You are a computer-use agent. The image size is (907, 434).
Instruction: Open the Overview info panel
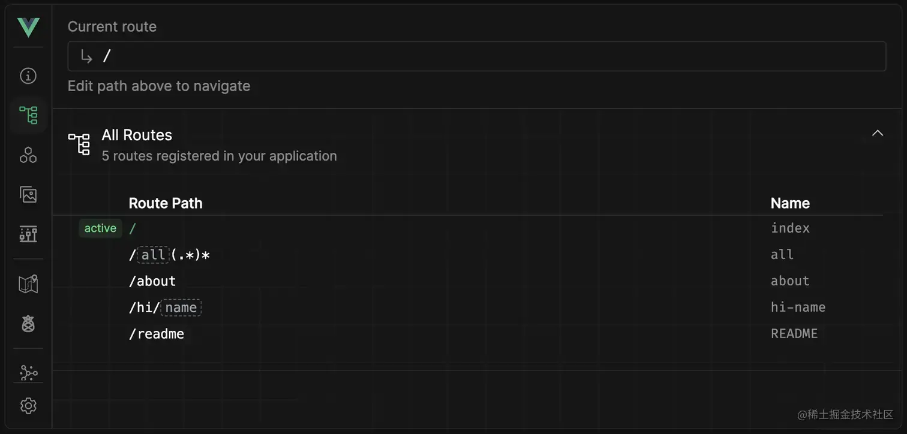coord(28,76)
